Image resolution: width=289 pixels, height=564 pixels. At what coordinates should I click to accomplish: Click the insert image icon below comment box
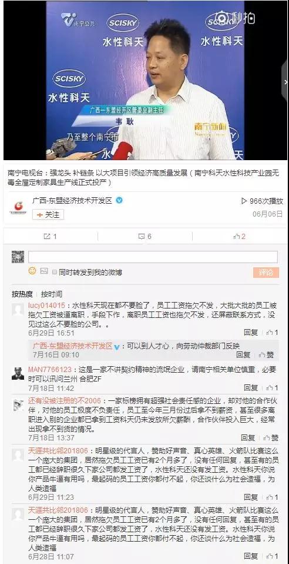coord(44,271)
